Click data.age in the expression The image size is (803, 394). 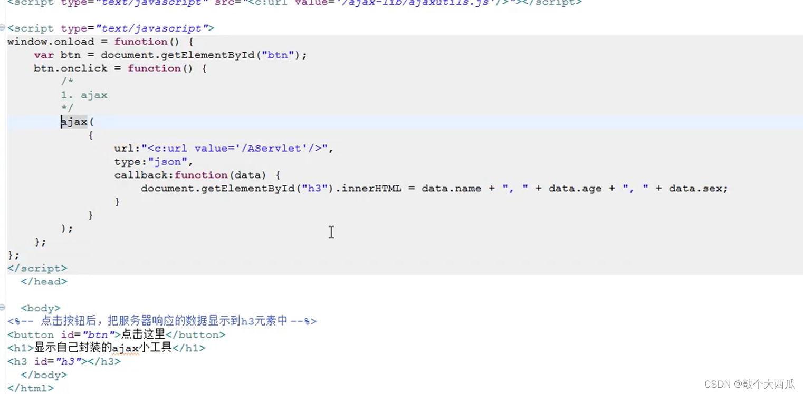tap(575, 188)
